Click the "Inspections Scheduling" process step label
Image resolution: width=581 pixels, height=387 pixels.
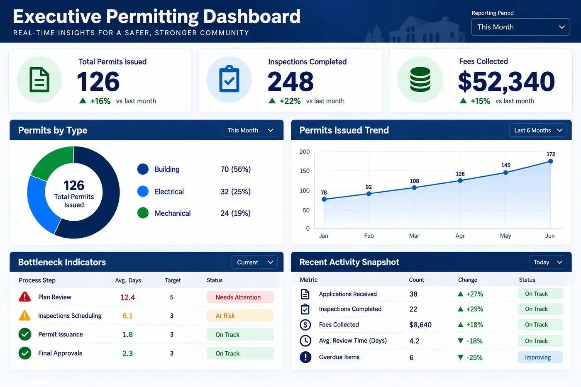click(70, 316)
